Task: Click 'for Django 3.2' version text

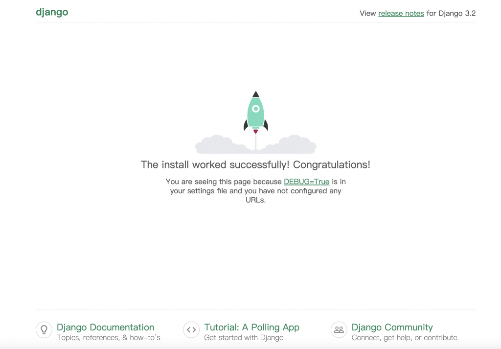Action: pyautogui.click(x=451, y=13)
